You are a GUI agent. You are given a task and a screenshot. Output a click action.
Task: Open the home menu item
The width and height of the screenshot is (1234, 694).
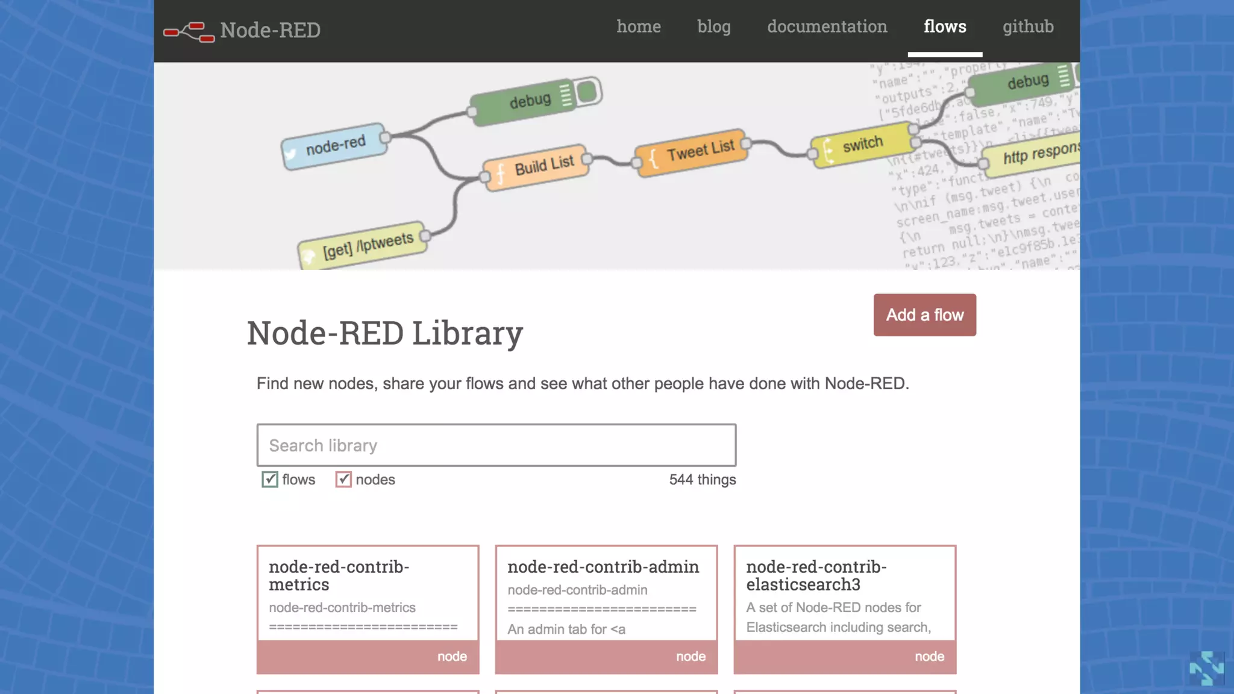(639, 27)
